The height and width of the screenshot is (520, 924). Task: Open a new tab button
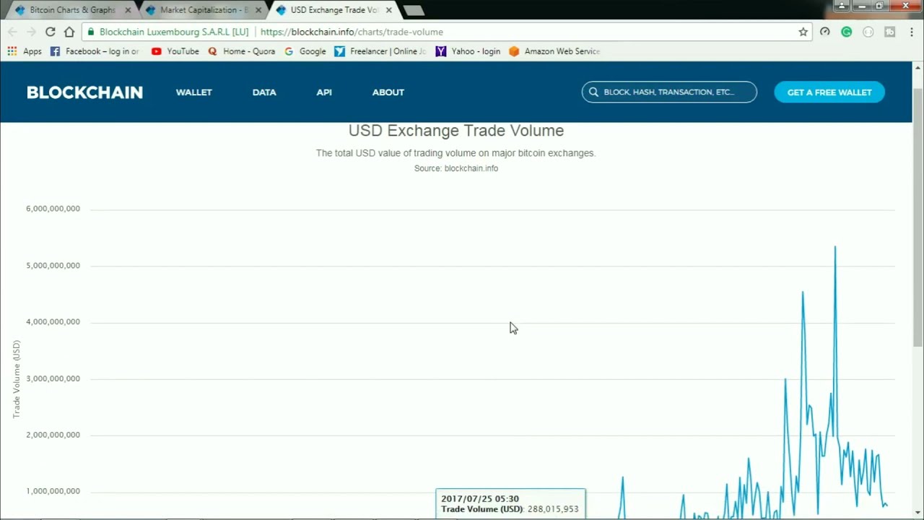pyautogui.click(x=414, y=11)
